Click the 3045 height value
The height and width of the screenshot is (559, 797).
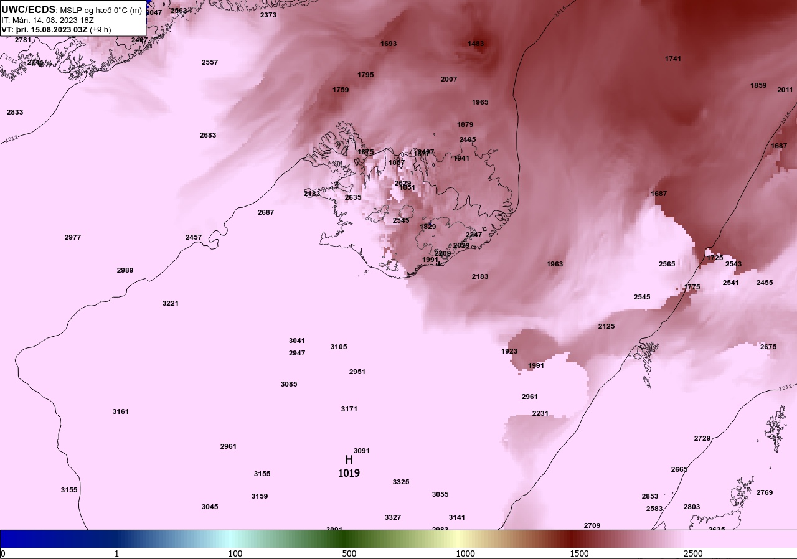tap(210, 507)
